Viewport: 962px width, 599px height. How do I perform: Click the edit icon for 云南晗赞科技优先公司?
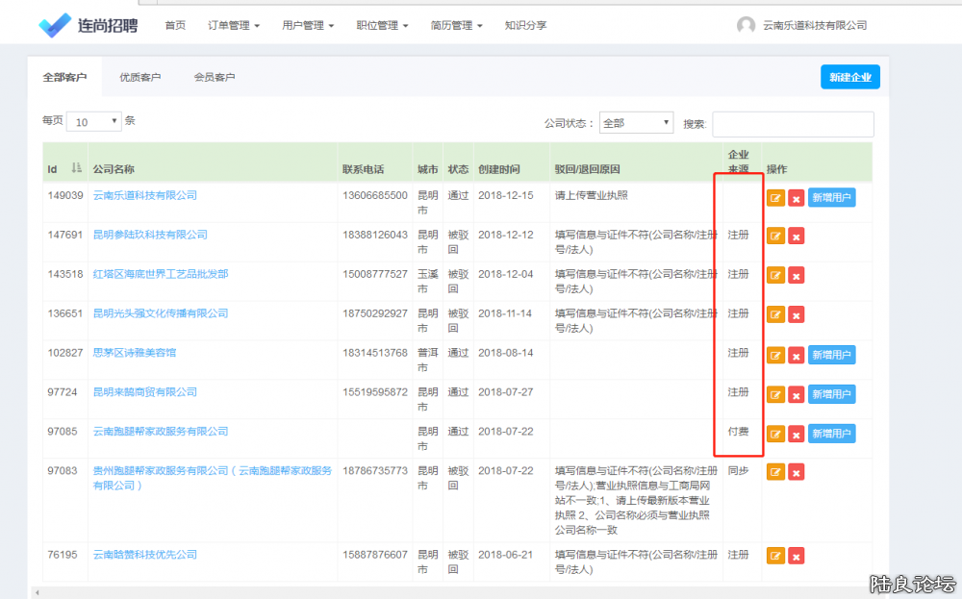[775, 555]
